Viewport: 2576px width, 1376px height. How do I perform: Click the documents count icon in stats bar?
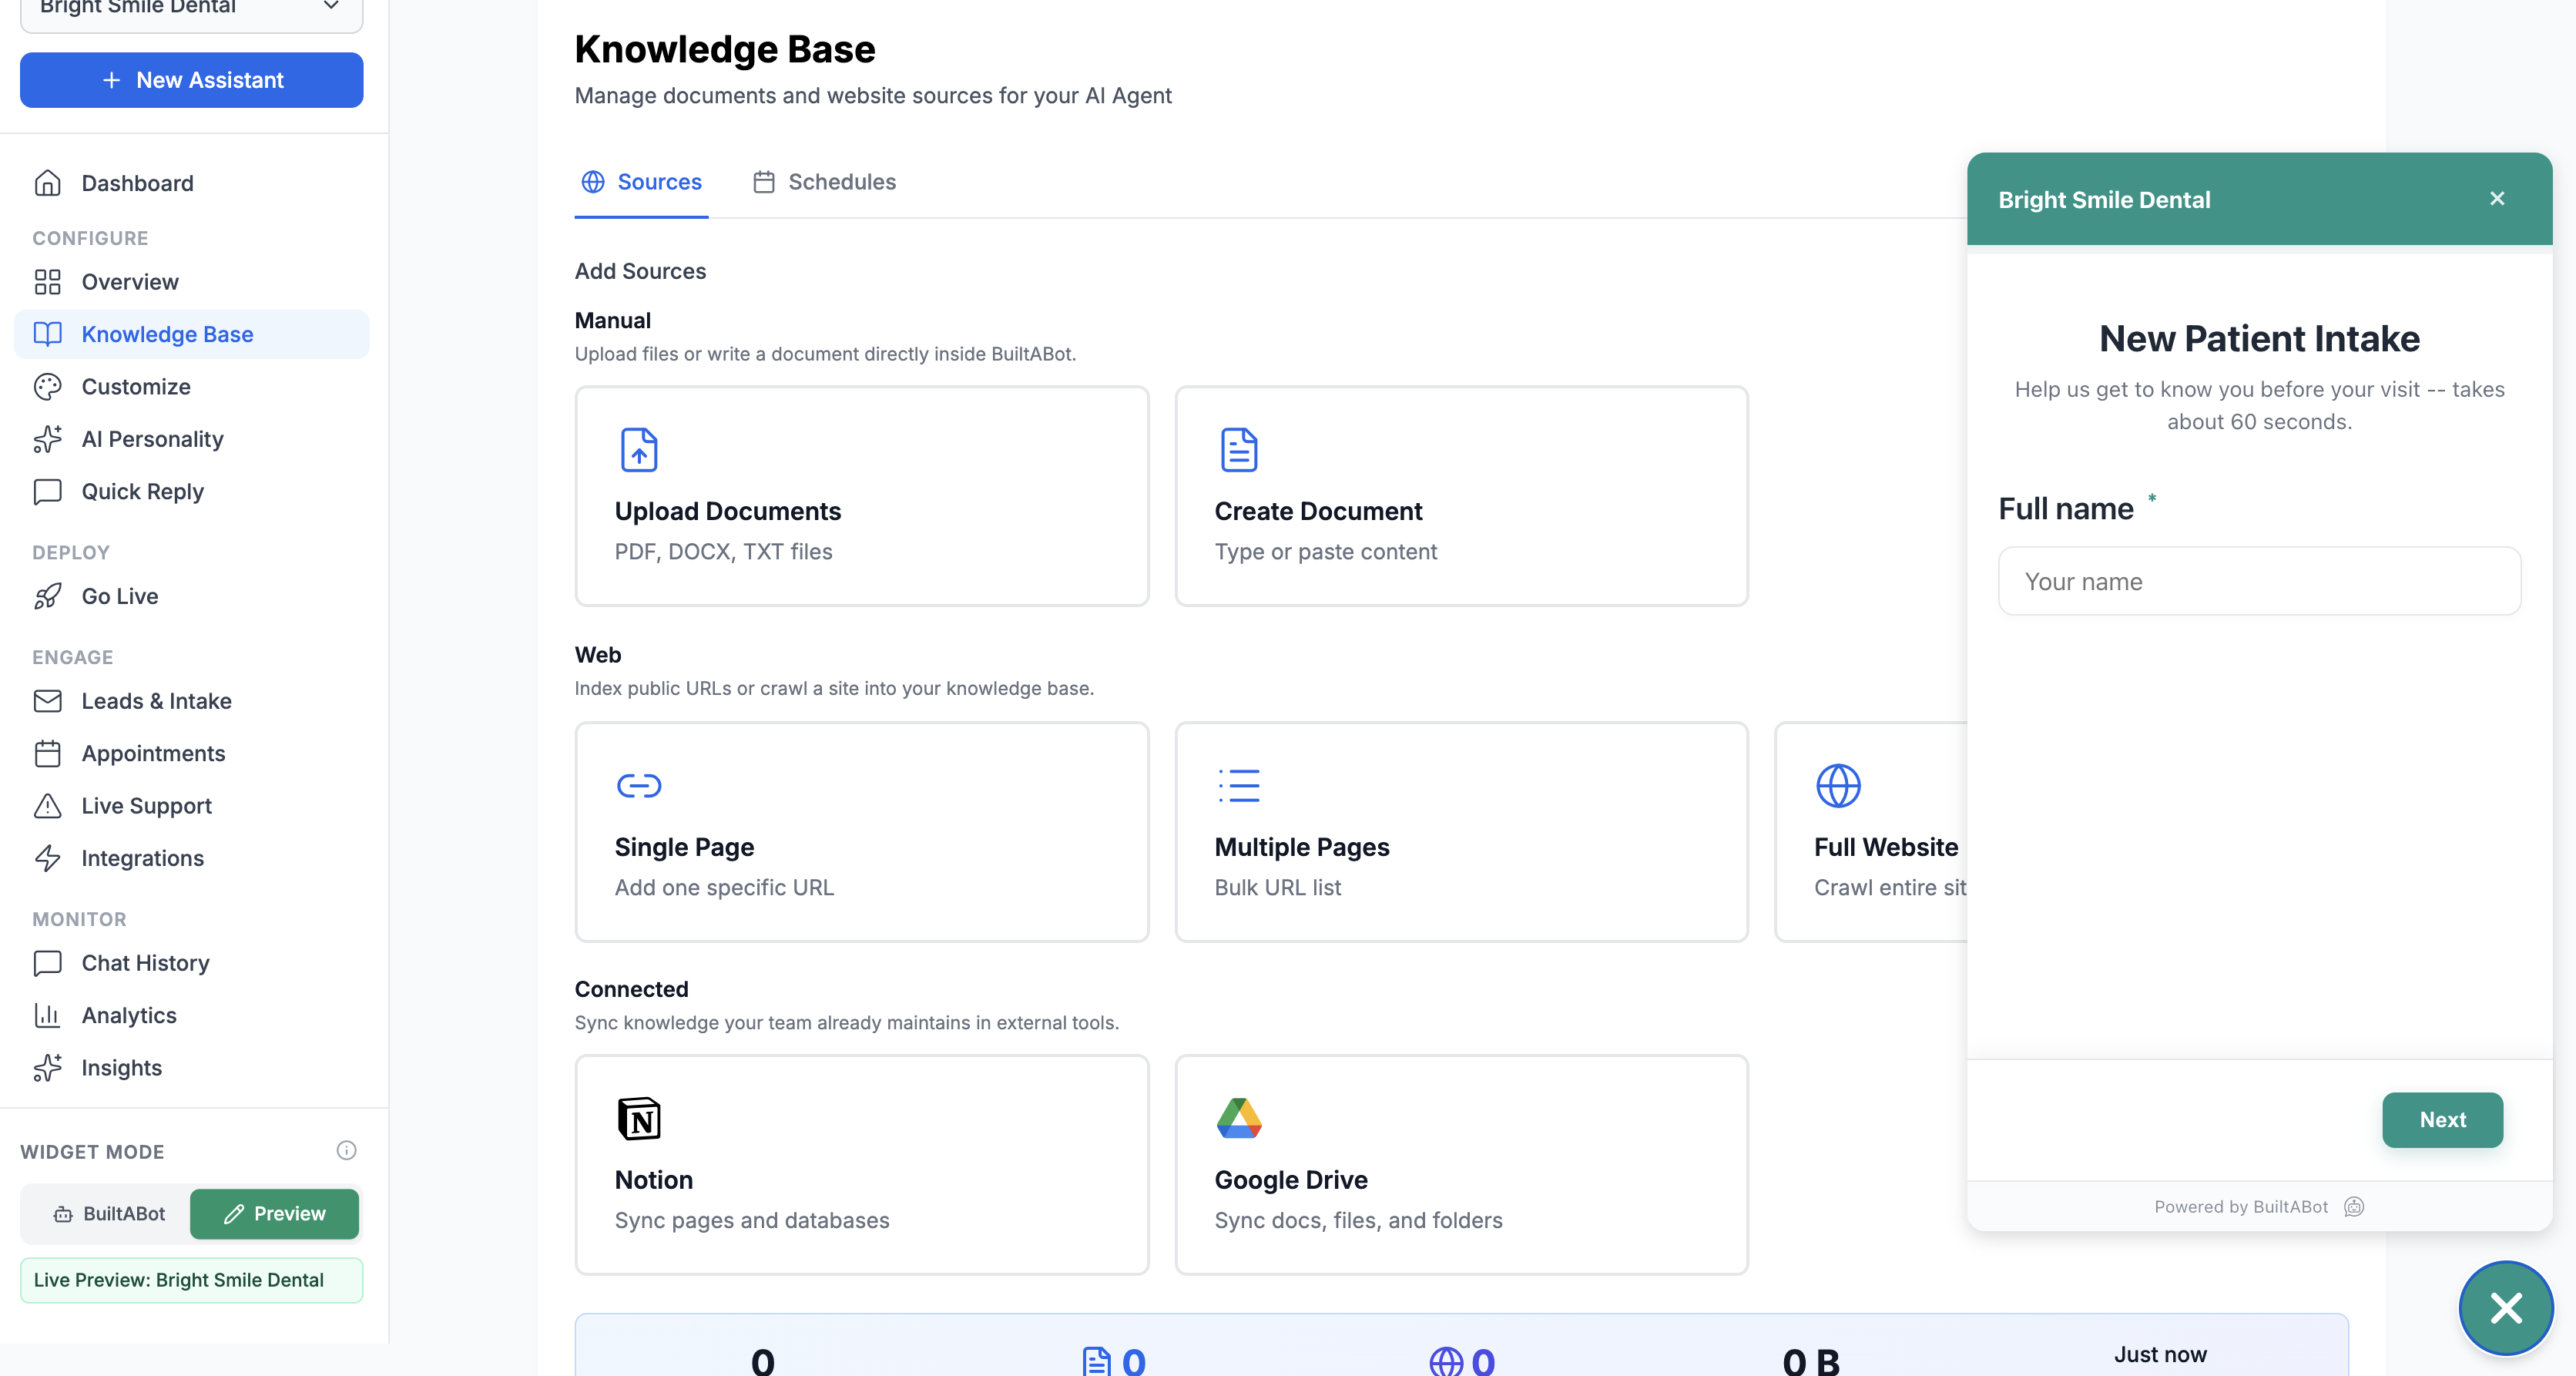click(1096, 1361)
